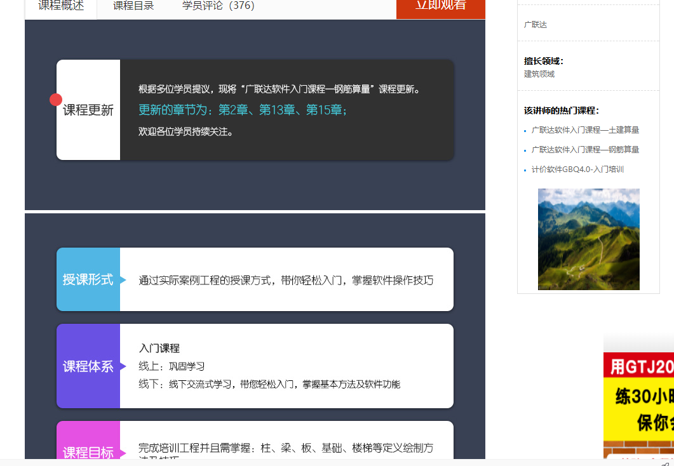Open 广联达软件入门课程—钢筋算量 course link
The height and width of the screenshot is (466, 674).
coord(585,149)
